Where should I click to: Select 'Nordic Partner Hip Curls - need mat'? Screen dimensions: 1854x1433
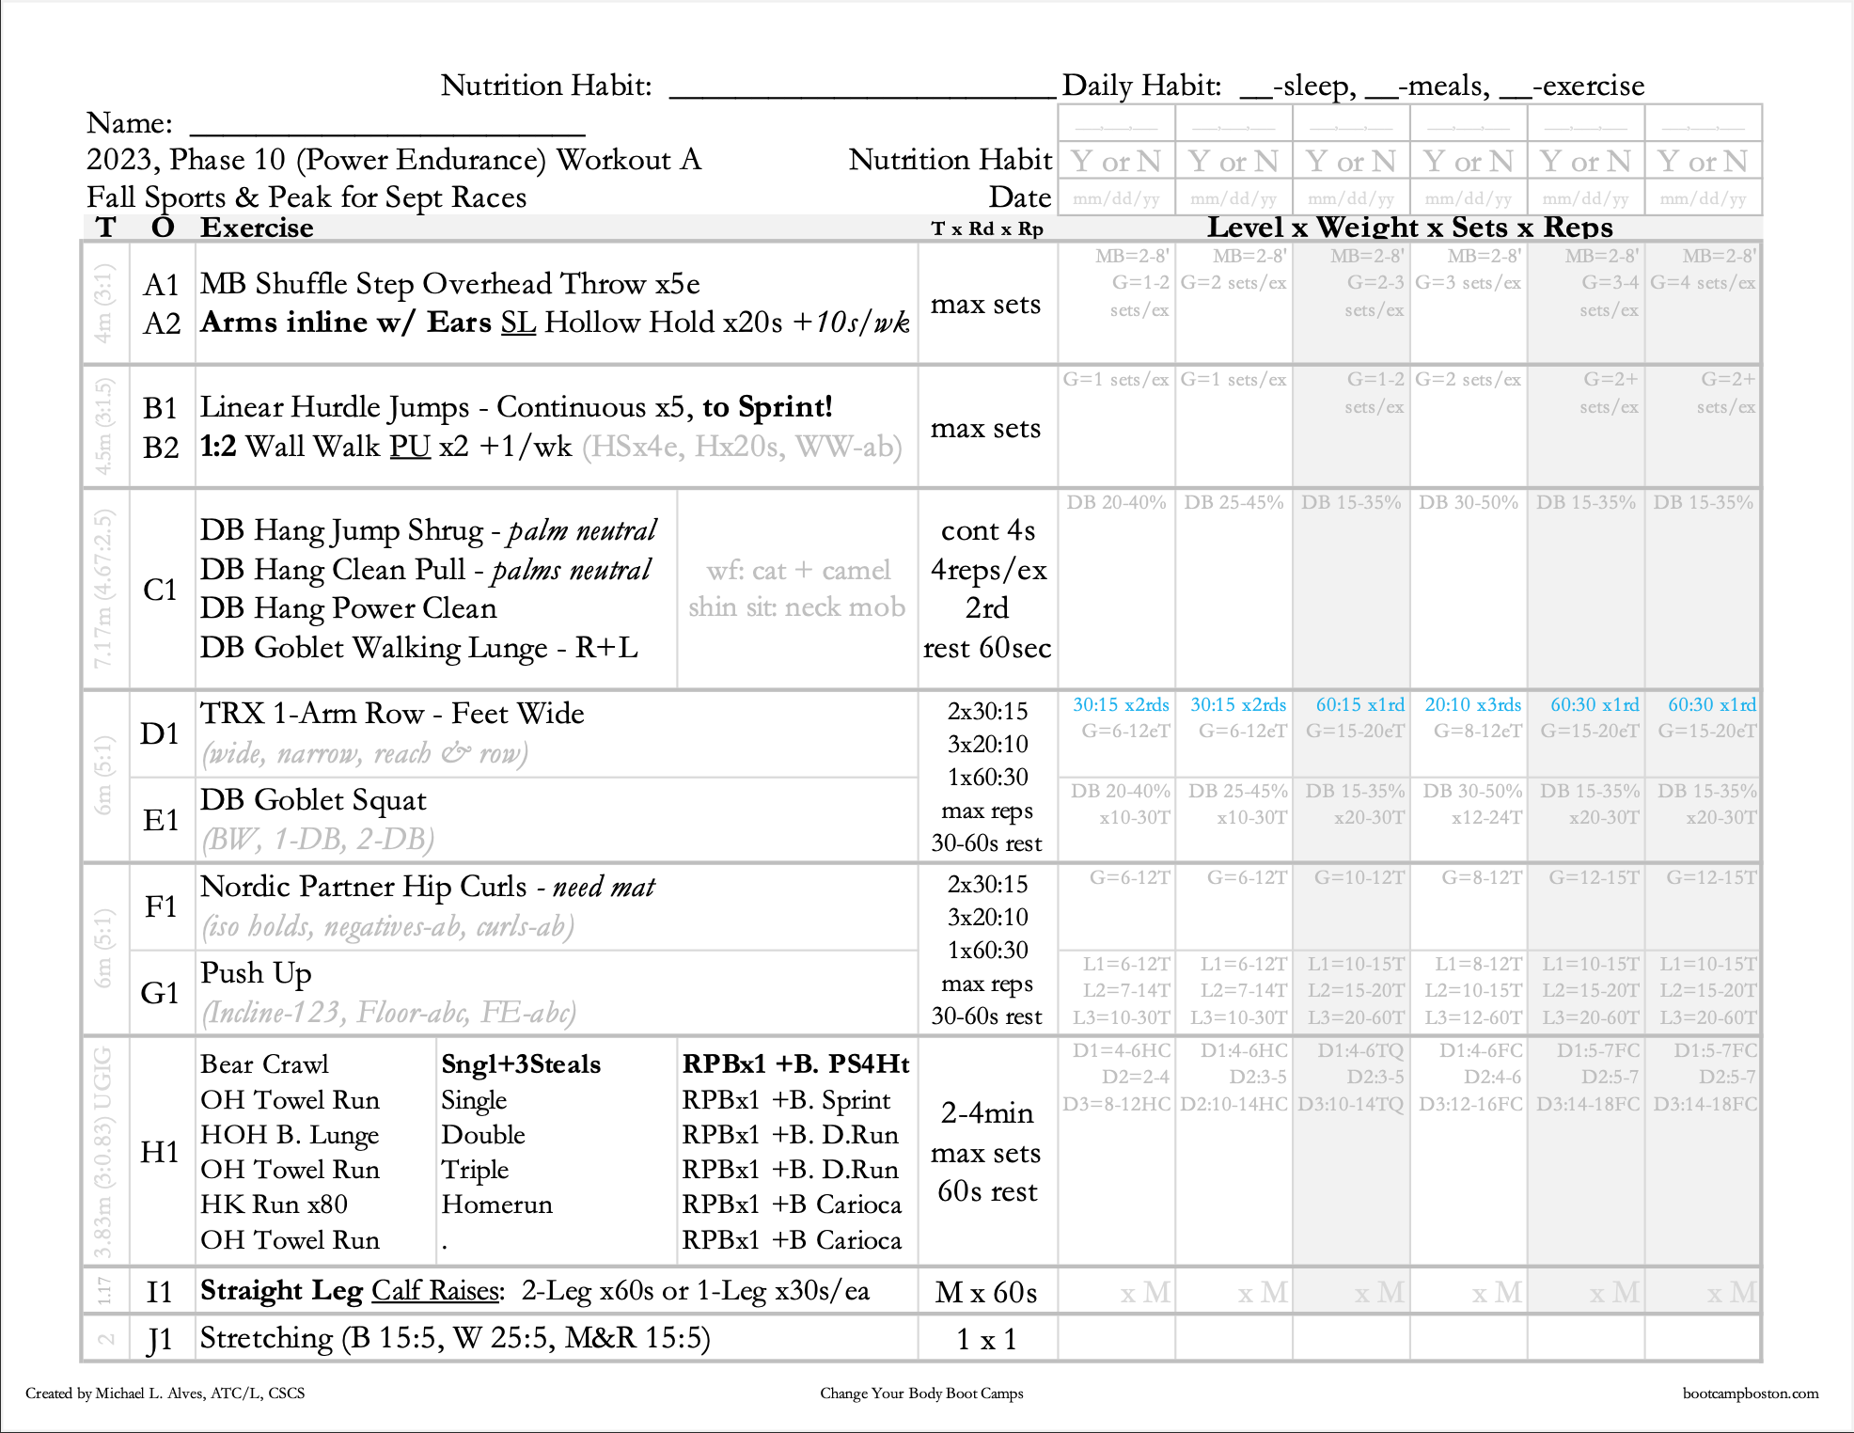click(x=428, y=887)
